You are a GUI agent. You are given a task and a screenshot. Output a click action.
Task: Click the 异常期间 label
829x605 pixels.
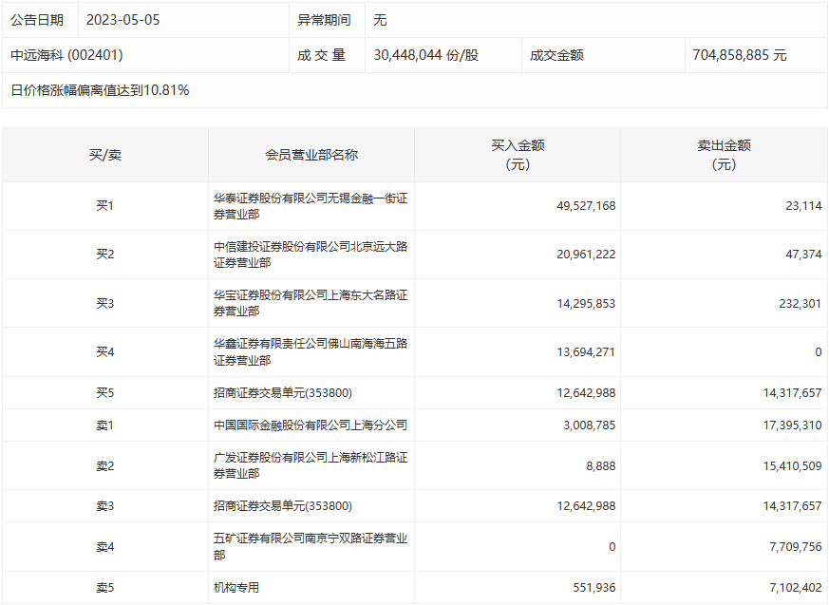click(x=324, y=20)
